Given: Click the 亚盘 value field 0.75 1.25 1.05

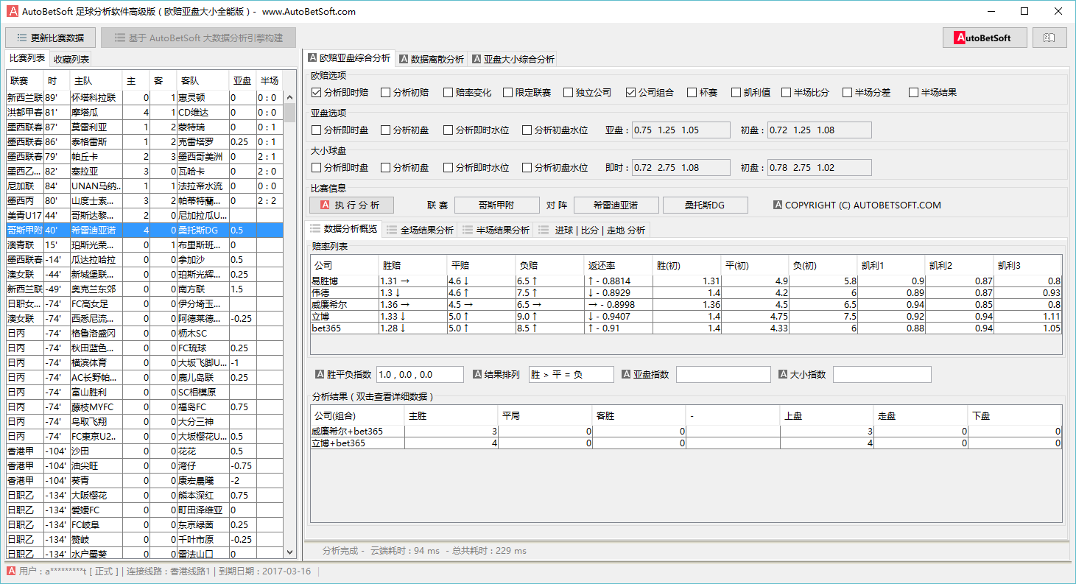Looking at the screenshot, I should [x=683, y=130].
